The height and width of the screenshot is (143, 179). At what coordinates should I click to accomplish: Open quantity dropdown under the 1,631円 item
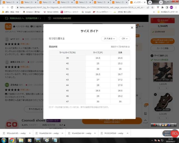162,88
